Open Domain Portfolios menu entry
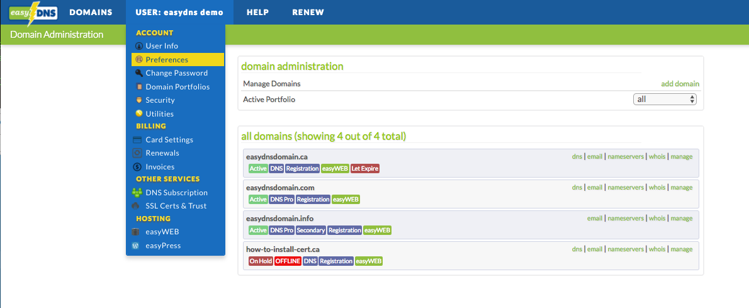The height and width of the screenshot is (308, 749). tap(177, 86)
